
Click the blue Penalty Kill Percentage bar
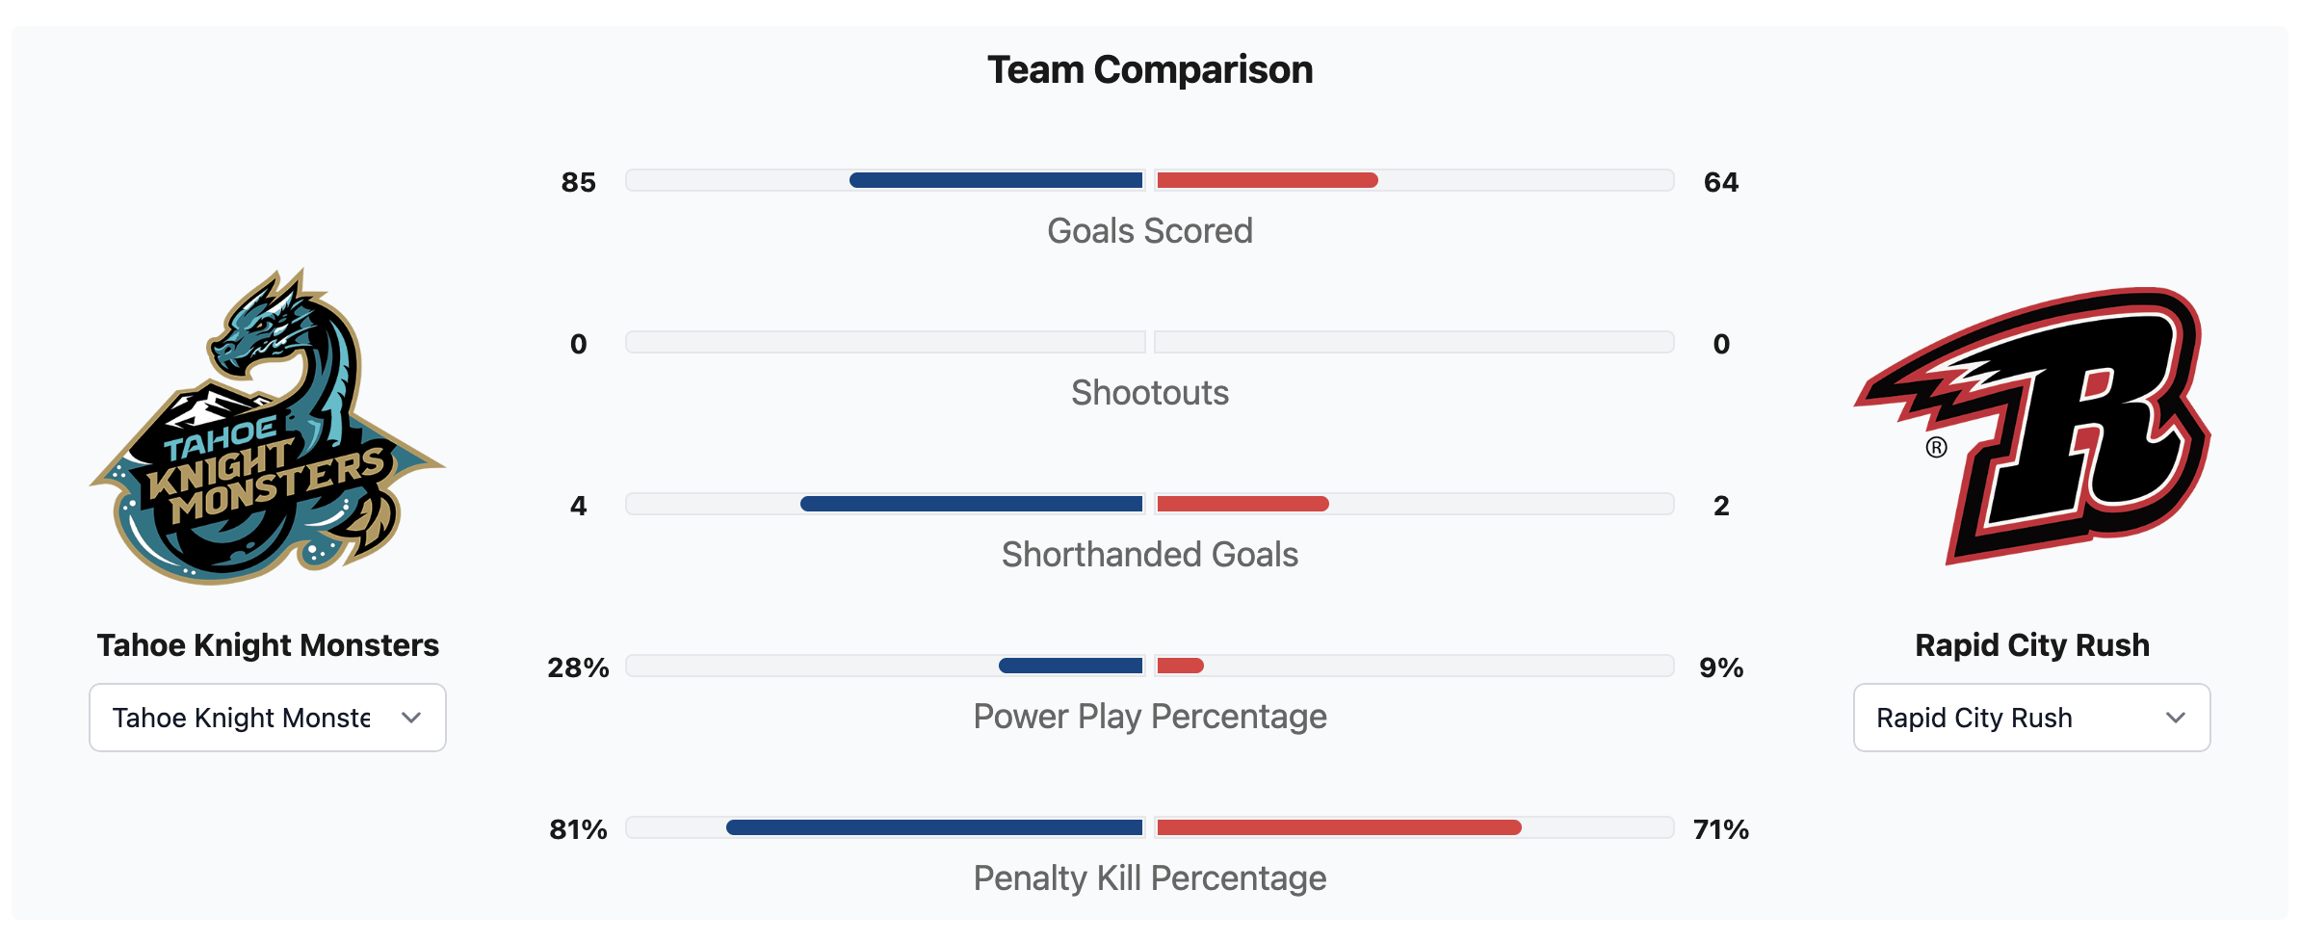(x=934, y=827)
